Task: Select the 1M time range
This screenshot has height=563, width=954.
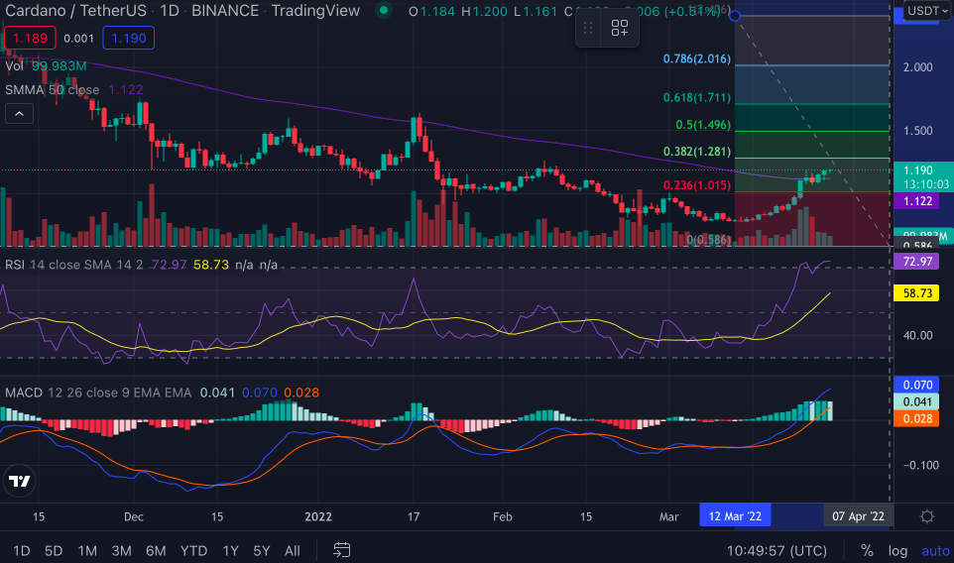Action: [87, 550]
